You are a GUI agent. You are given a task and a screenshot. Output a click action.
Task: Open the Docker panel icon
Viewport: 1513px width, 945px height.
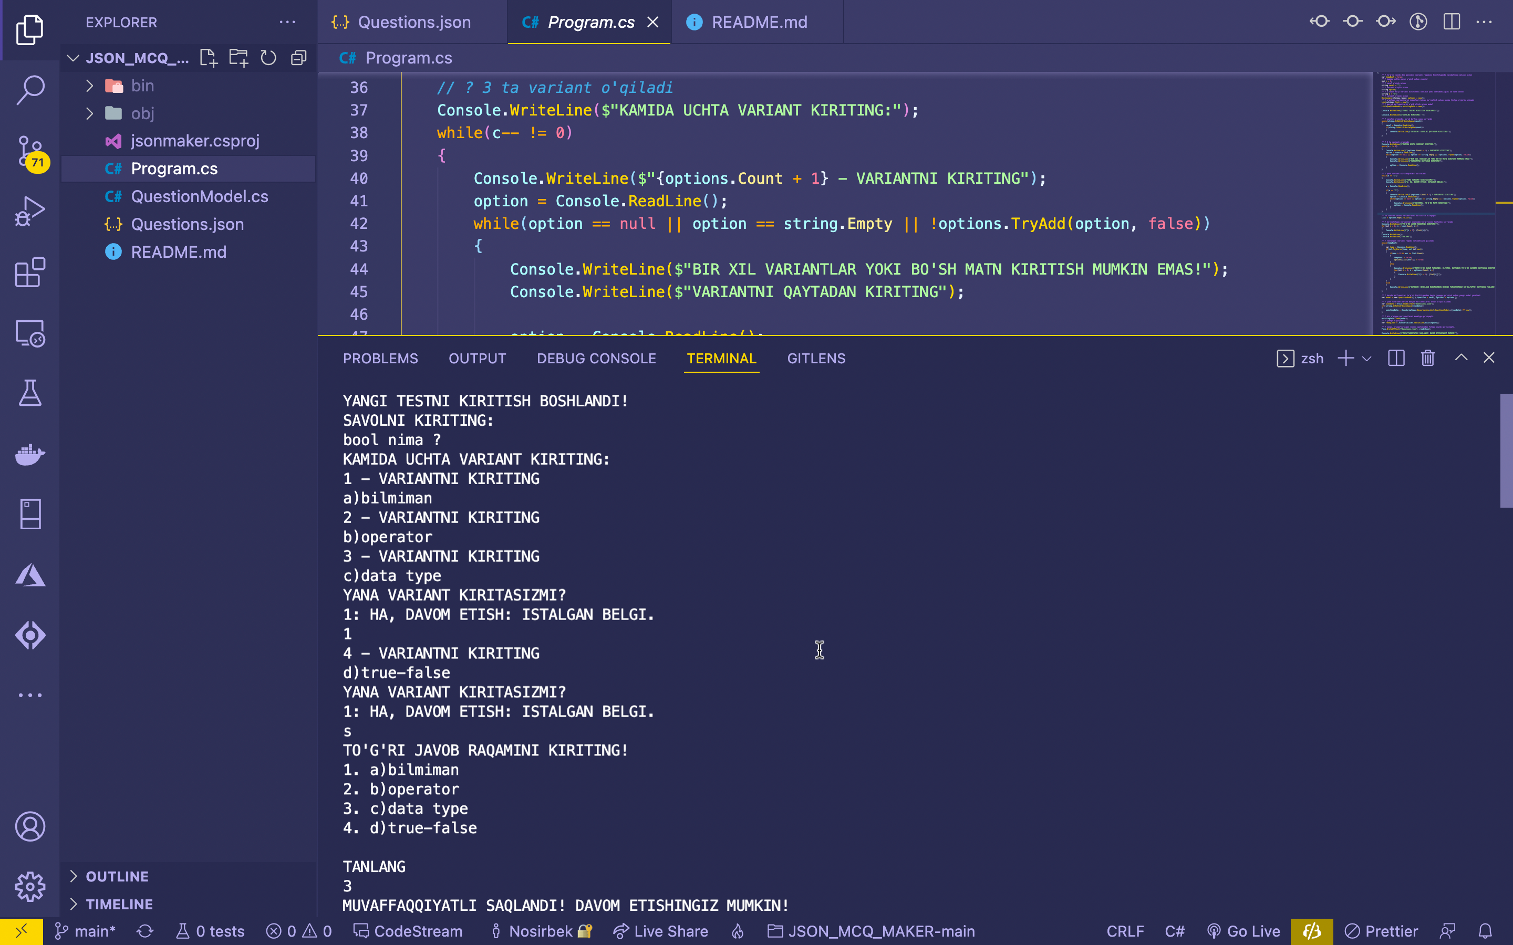point(29,454)
